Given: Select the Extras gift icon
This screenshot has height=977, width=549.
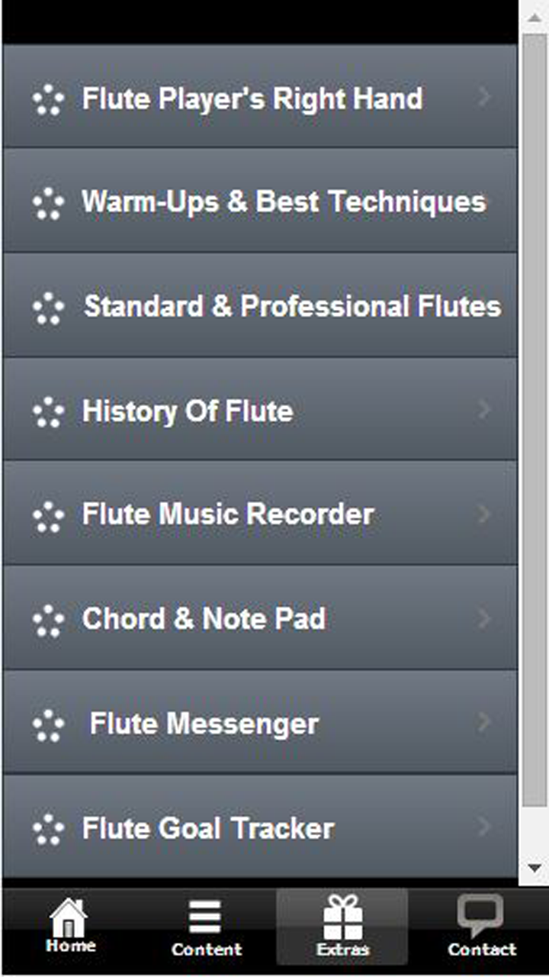Looking at the screenshot, I should coord(342,917).
